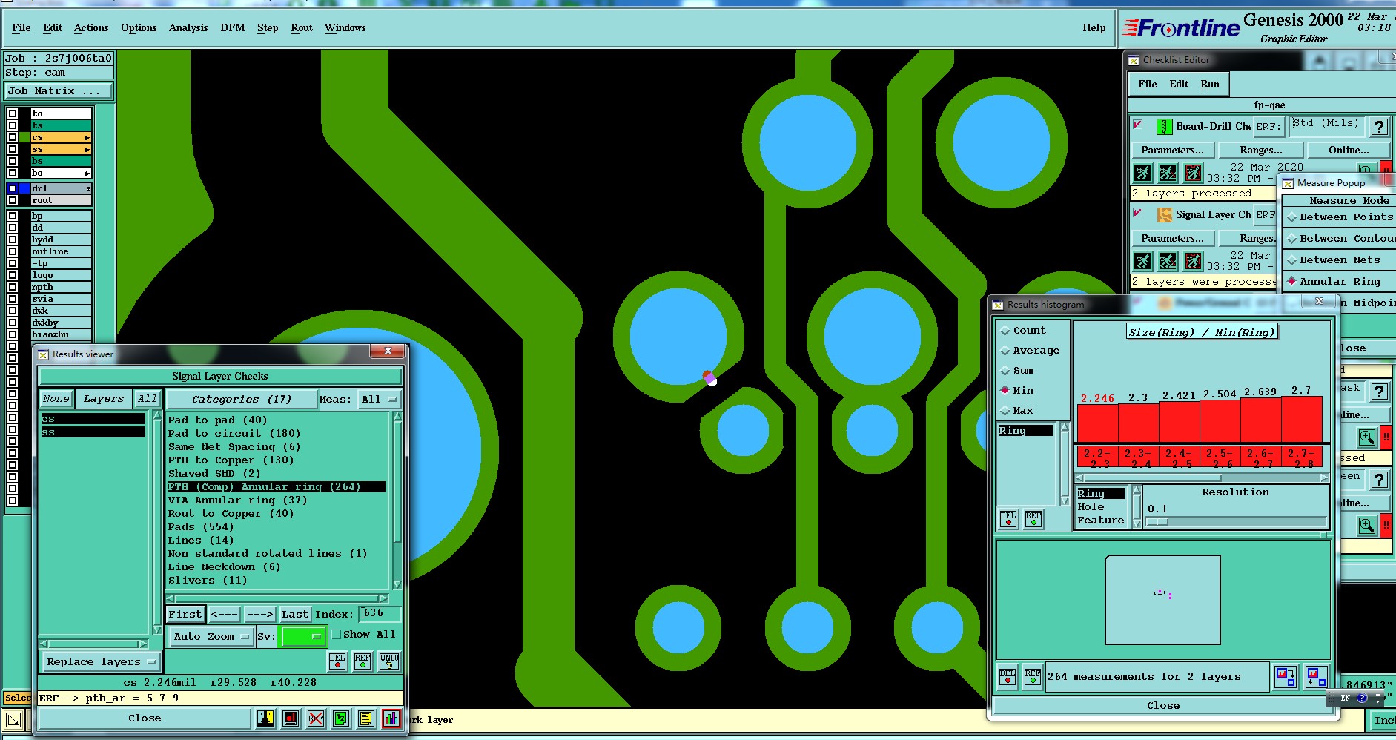Click red-outlined running-man icon in Signal Layer row
1396x740 pixels.
pyautogui.click(x=1193, y=261)
